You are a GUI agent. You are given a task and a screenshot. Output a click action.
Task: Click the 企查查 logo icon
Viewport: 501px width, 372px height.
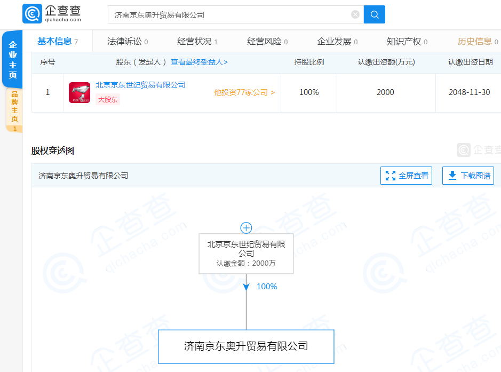(x=32, y=13)
